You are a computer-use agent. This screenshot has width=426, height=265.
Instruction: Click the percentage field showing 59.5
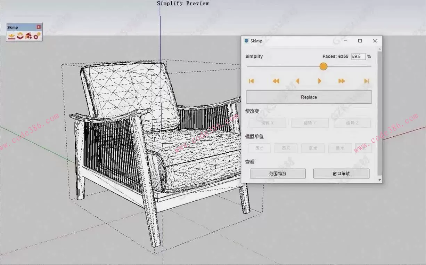pyautogui.click(x=358, y=56)
